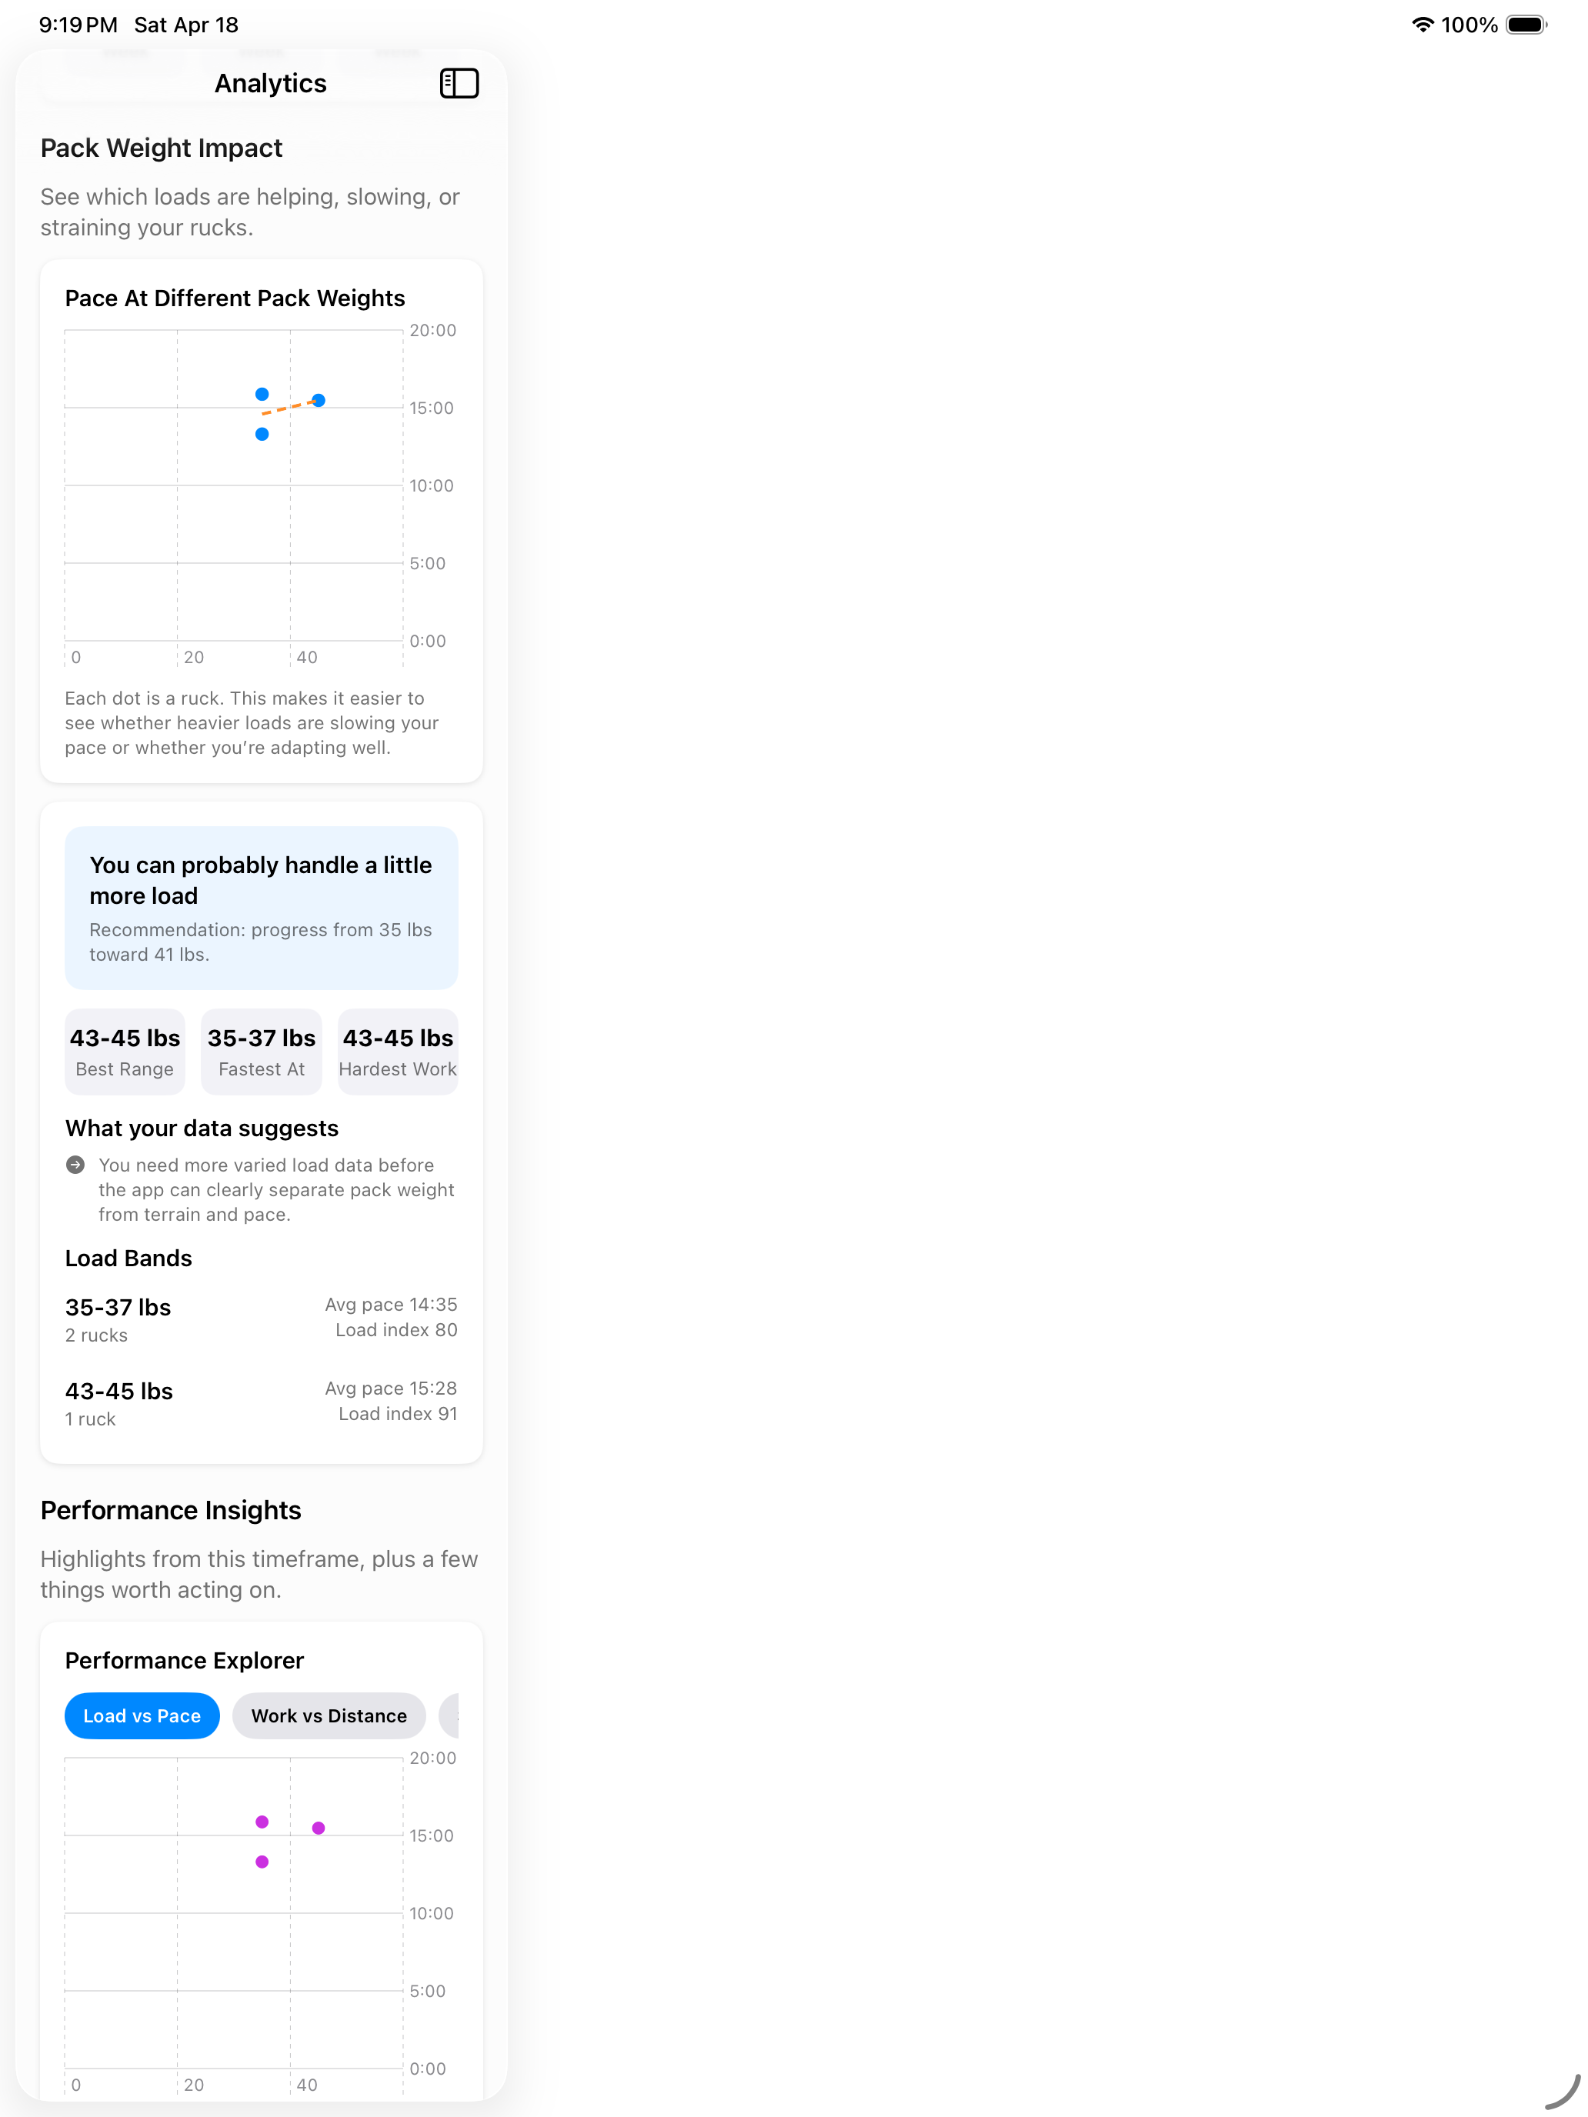Click the Sat Apr 18 date
1588x2117 pixels.
point(187,25)
